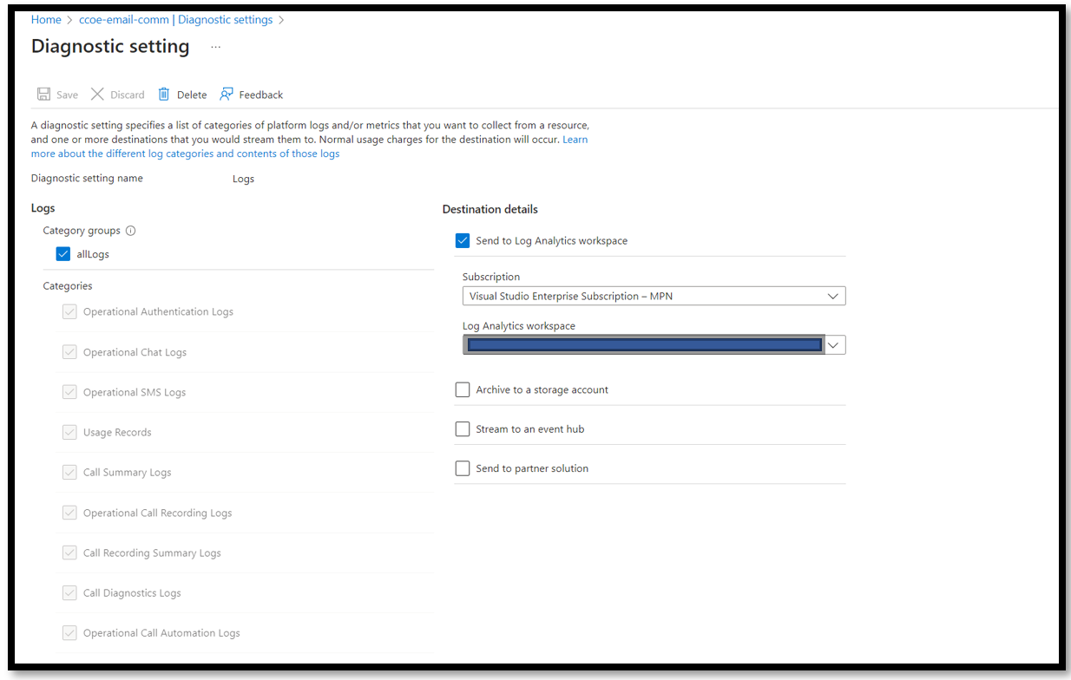Click the Call Diagnostics Logs checkbox
This screenshot has width=1071, height=680.
pyautogui.click(x=69, y=592)
